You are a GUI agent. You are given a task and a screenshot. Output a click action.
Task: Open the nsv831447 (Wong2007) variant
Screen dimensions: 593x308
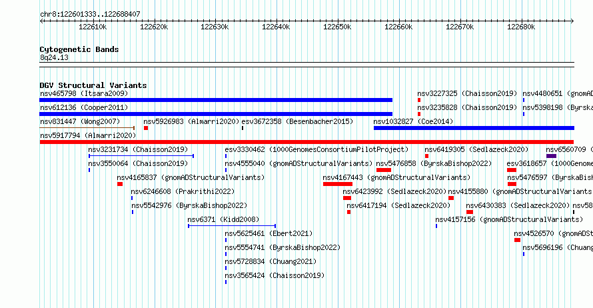80,121
